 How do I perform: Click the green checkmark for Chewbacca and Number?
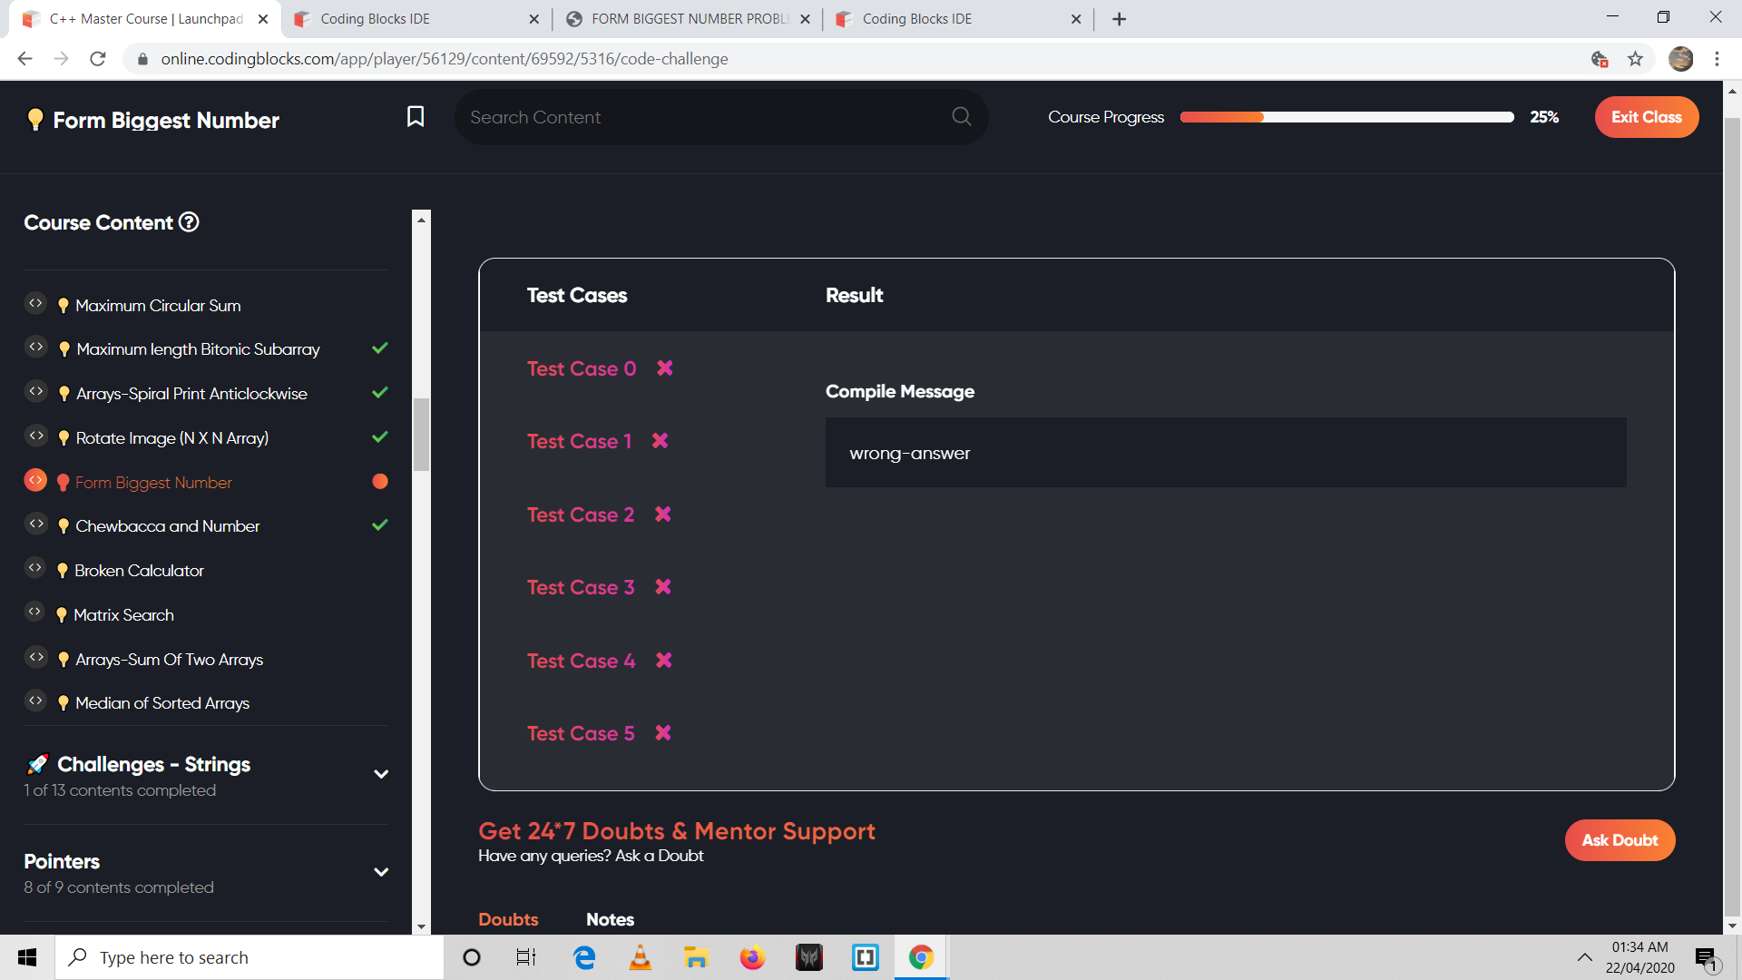pyautogui.click(x=380, y=525)
